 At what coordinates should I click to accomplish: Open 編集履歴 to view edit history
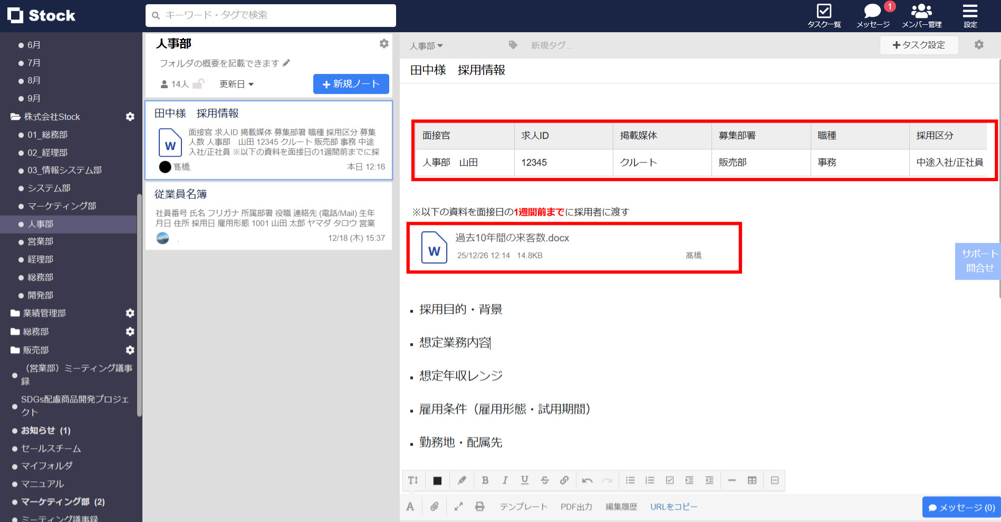tap(621, 506)
